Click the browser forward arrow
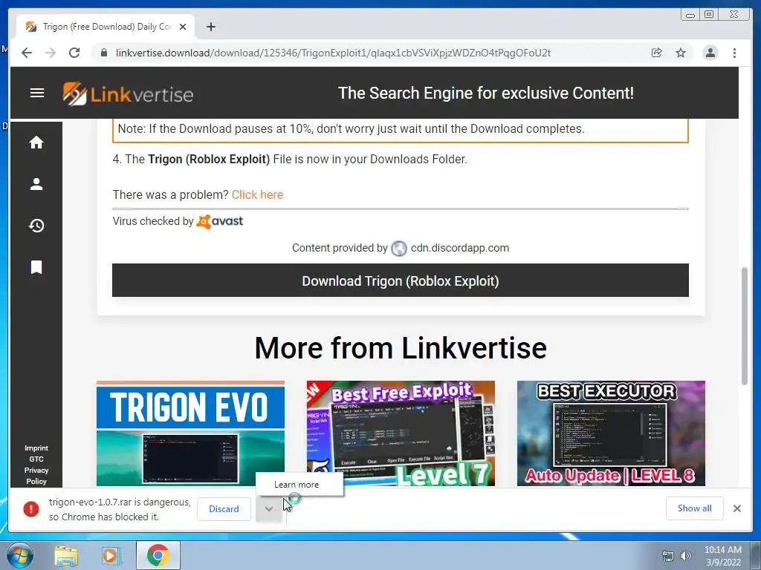The height and width of the screenshot is (570, 761). click(51, 53)
